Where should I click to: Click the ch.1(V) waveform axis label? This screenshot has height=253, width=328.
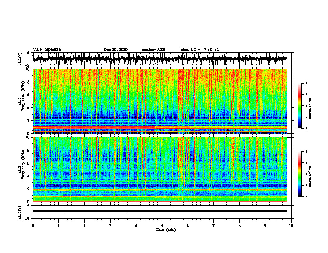click(x=20, y=59)
